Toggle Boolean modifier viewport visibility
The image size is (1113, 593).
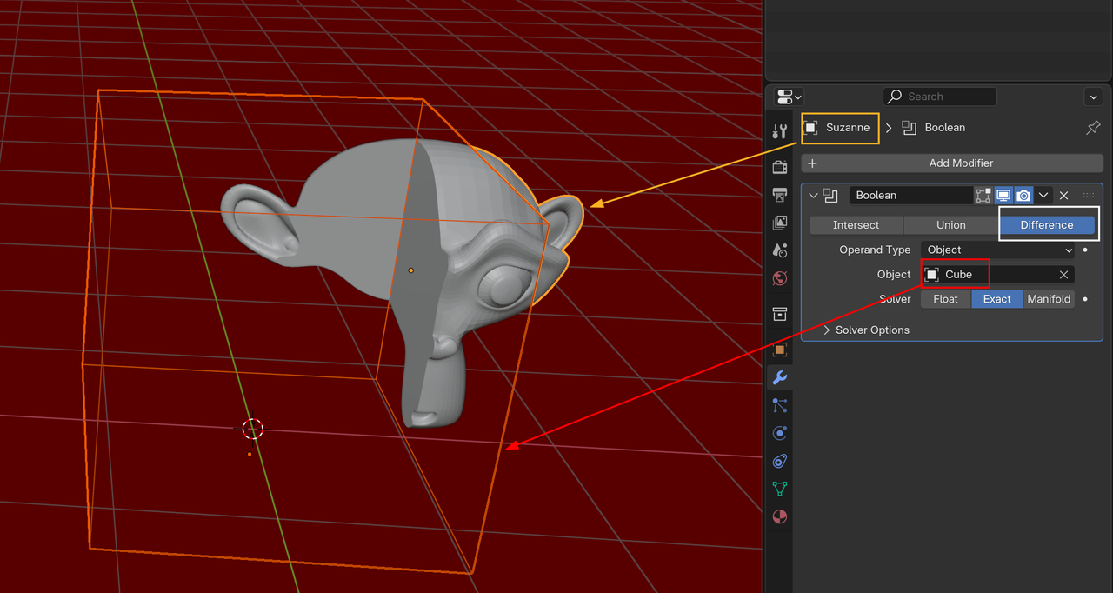[x=1003, y=196]
